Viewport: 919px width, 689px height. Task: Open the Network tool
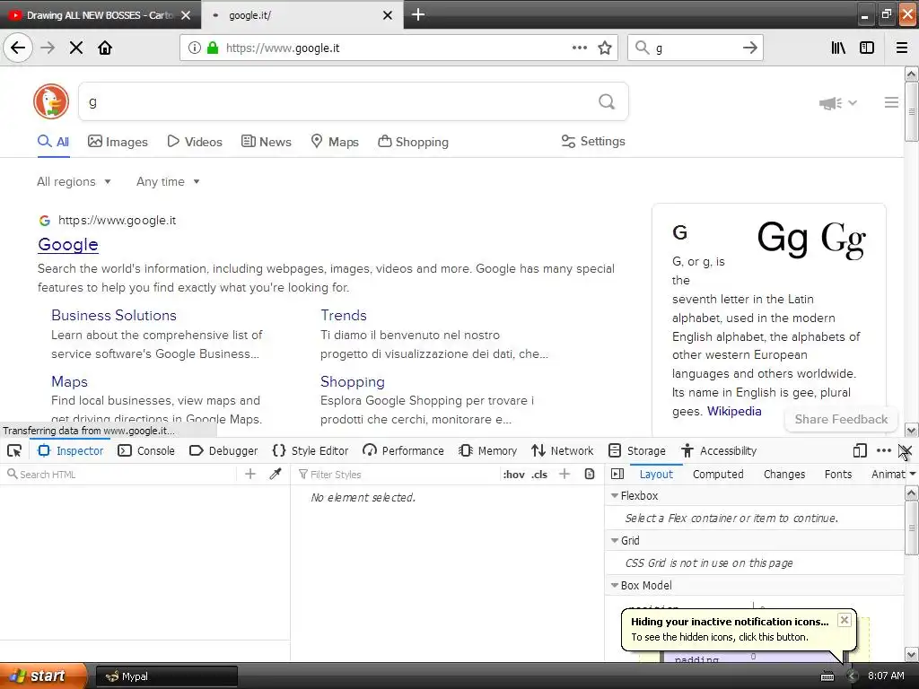click(563, 450)
